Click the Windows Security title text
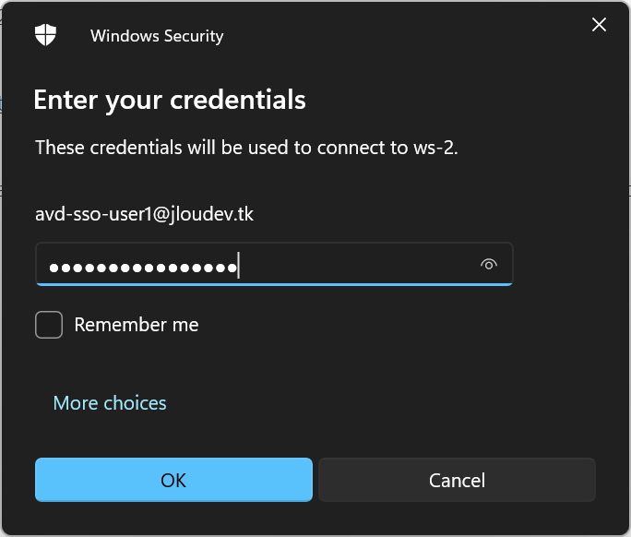631x537 pixels. tap(157, 36)
